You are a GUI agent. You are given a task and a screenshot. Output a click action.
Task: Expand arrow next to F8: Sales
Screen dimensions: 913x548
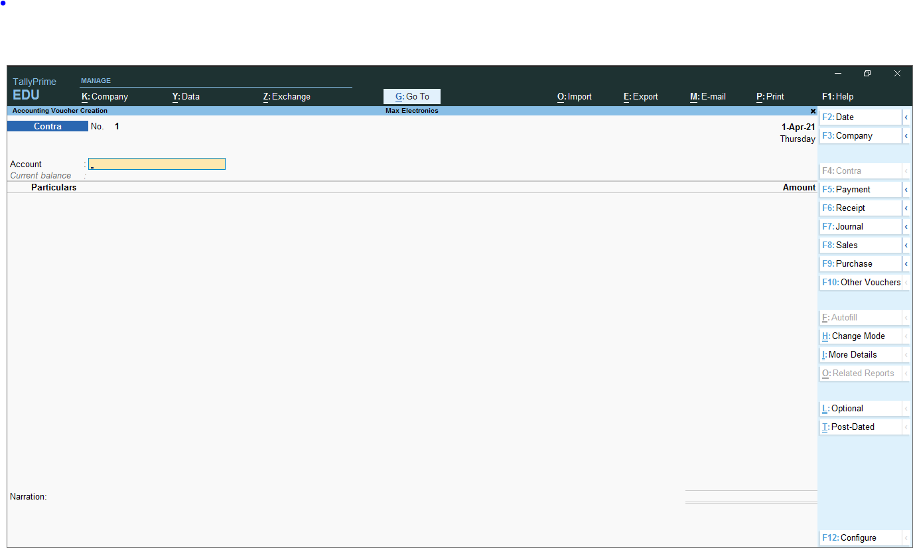pyautogui.click(x=906, y=245)
